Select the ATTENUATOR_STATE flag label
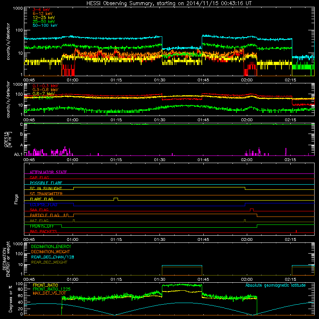The height and width of the screenshot is (319, 319). point(48,172)
